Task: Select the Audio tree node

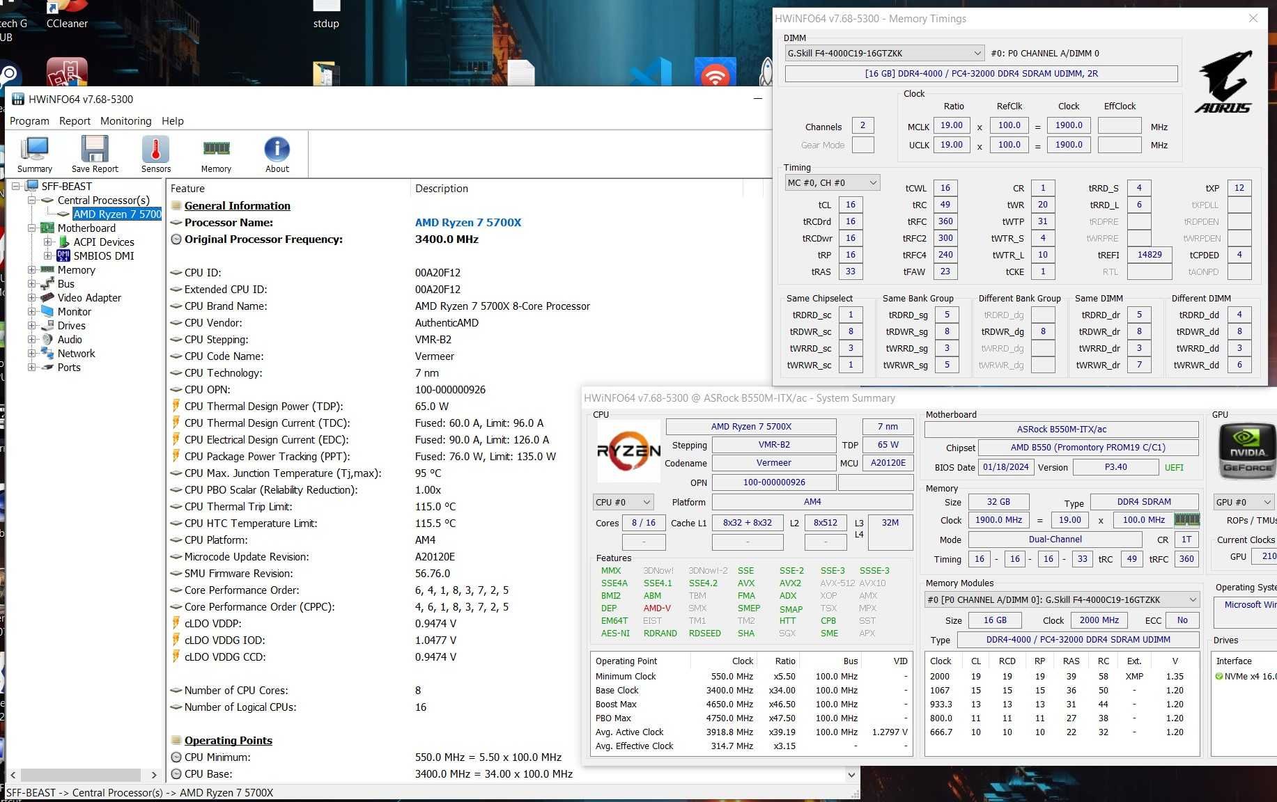Action: click(70, 339)
